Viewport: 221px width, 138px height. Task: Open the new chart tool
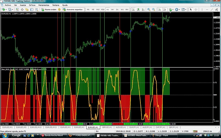(3, 10)
